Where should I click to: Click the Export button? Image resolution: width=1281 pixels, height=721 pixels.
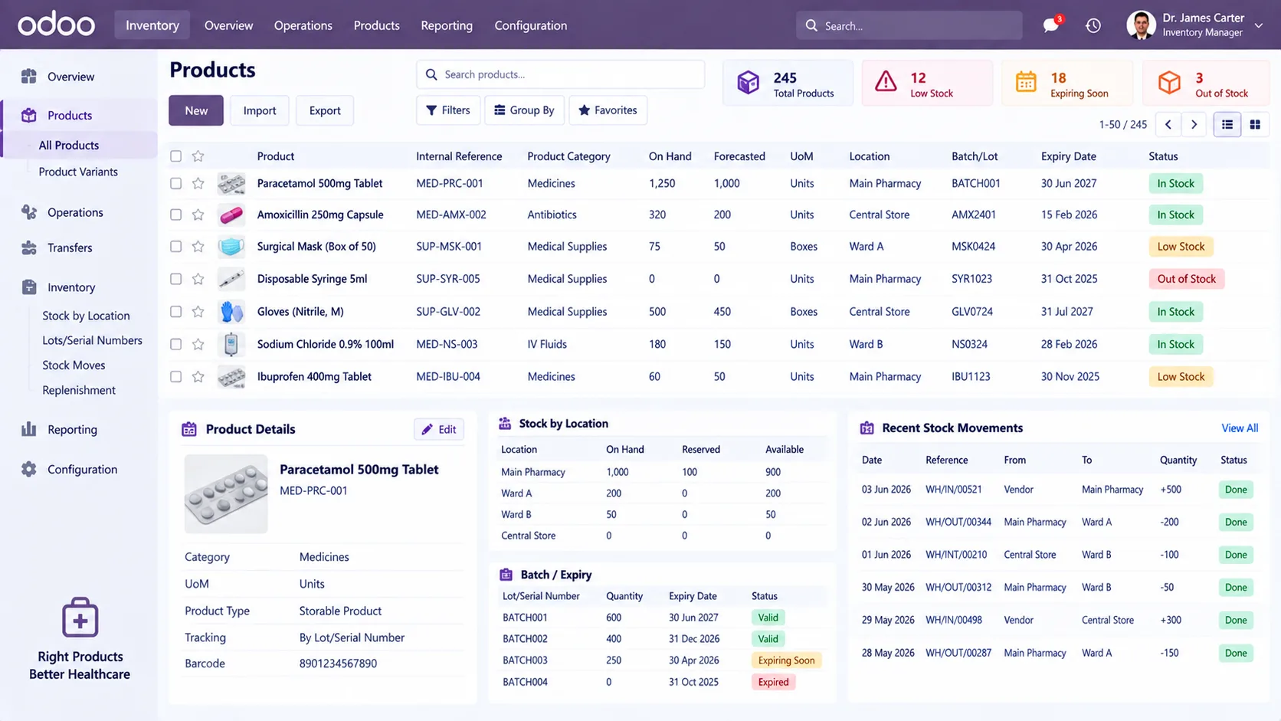[325, 110]
